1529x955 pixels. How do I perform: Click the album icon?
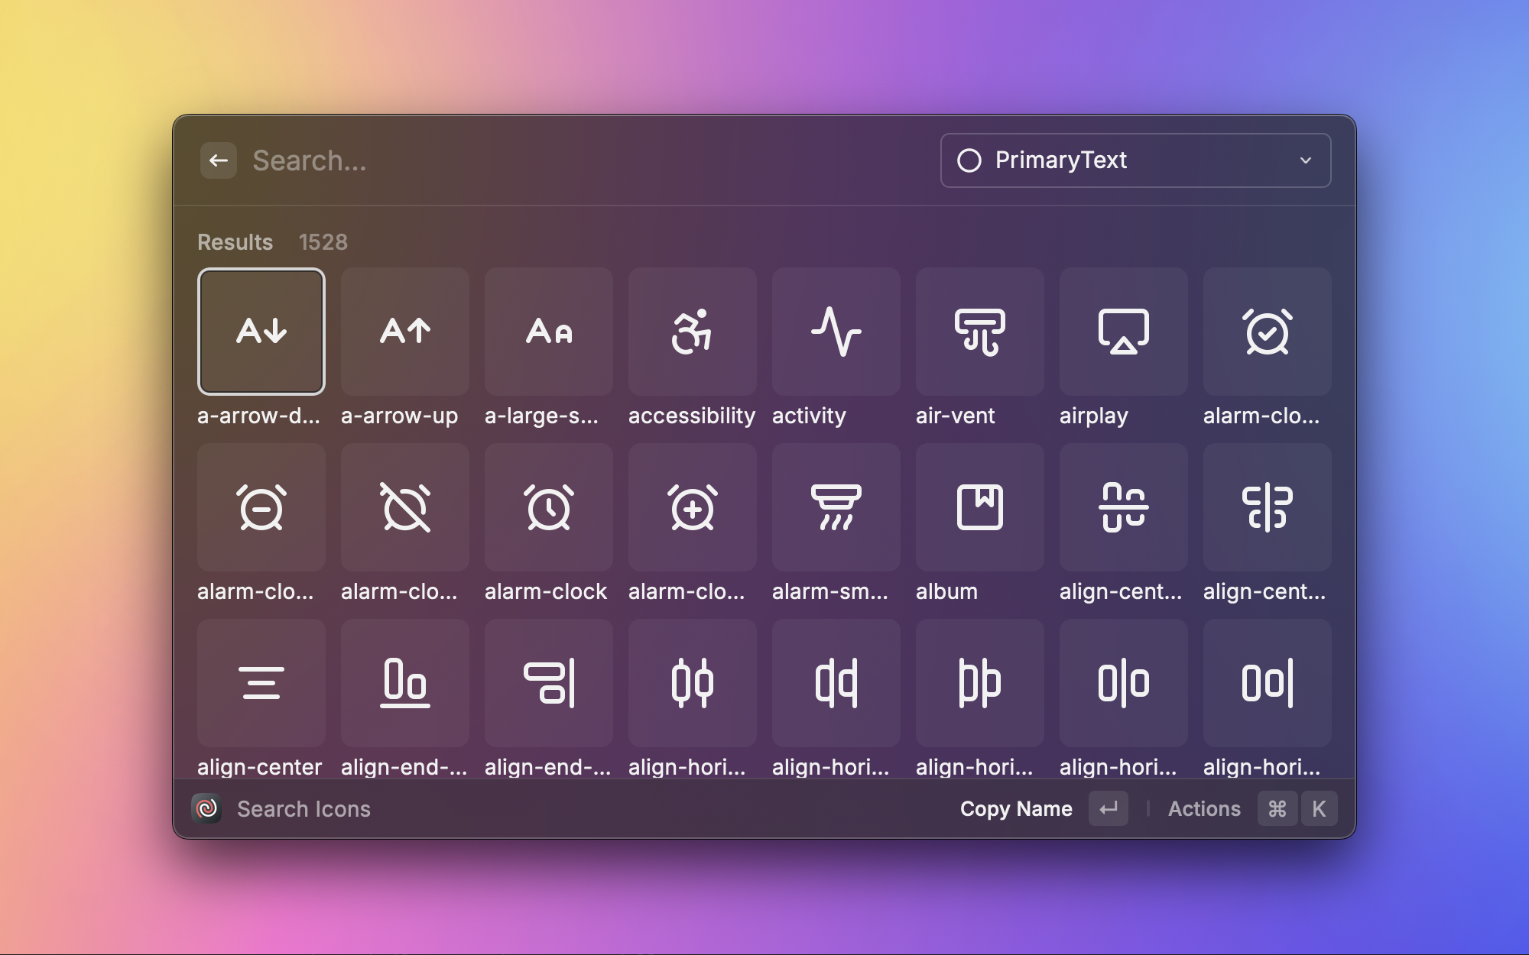[979, 507]
